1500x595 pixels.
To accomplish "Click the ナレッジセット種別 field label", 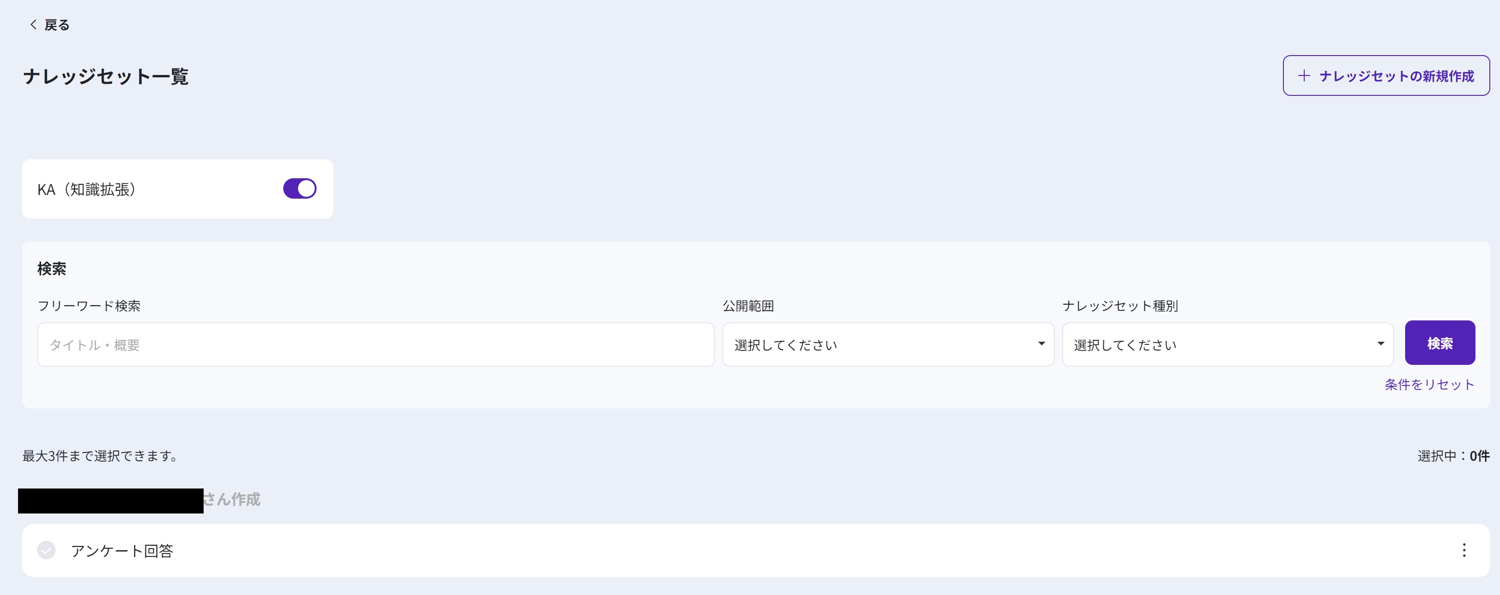I will click(1120, 306).
